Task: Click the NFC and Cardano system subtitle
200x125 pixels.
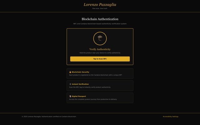Action: pyautogui.click(x=100, y=24)
